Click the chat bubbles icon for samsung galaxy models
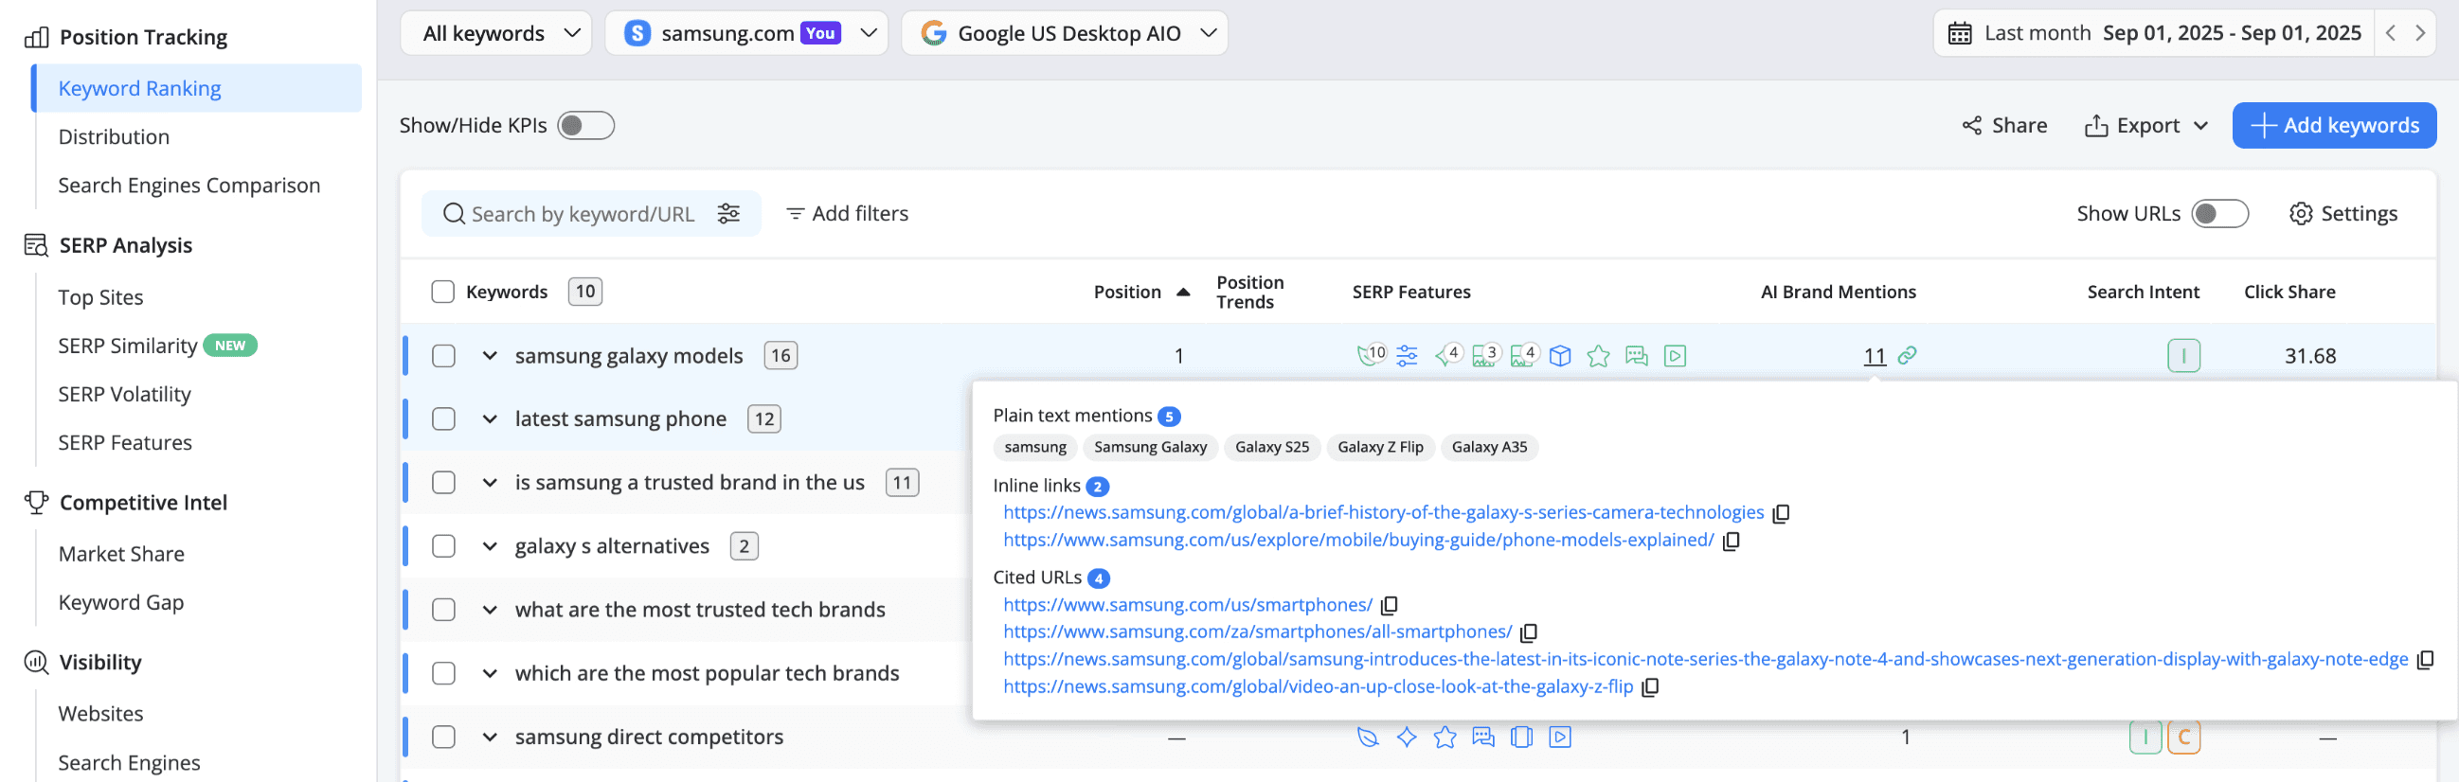Image resolution: width=2459 pixels, height=782 pixels. pos(1636,356)
